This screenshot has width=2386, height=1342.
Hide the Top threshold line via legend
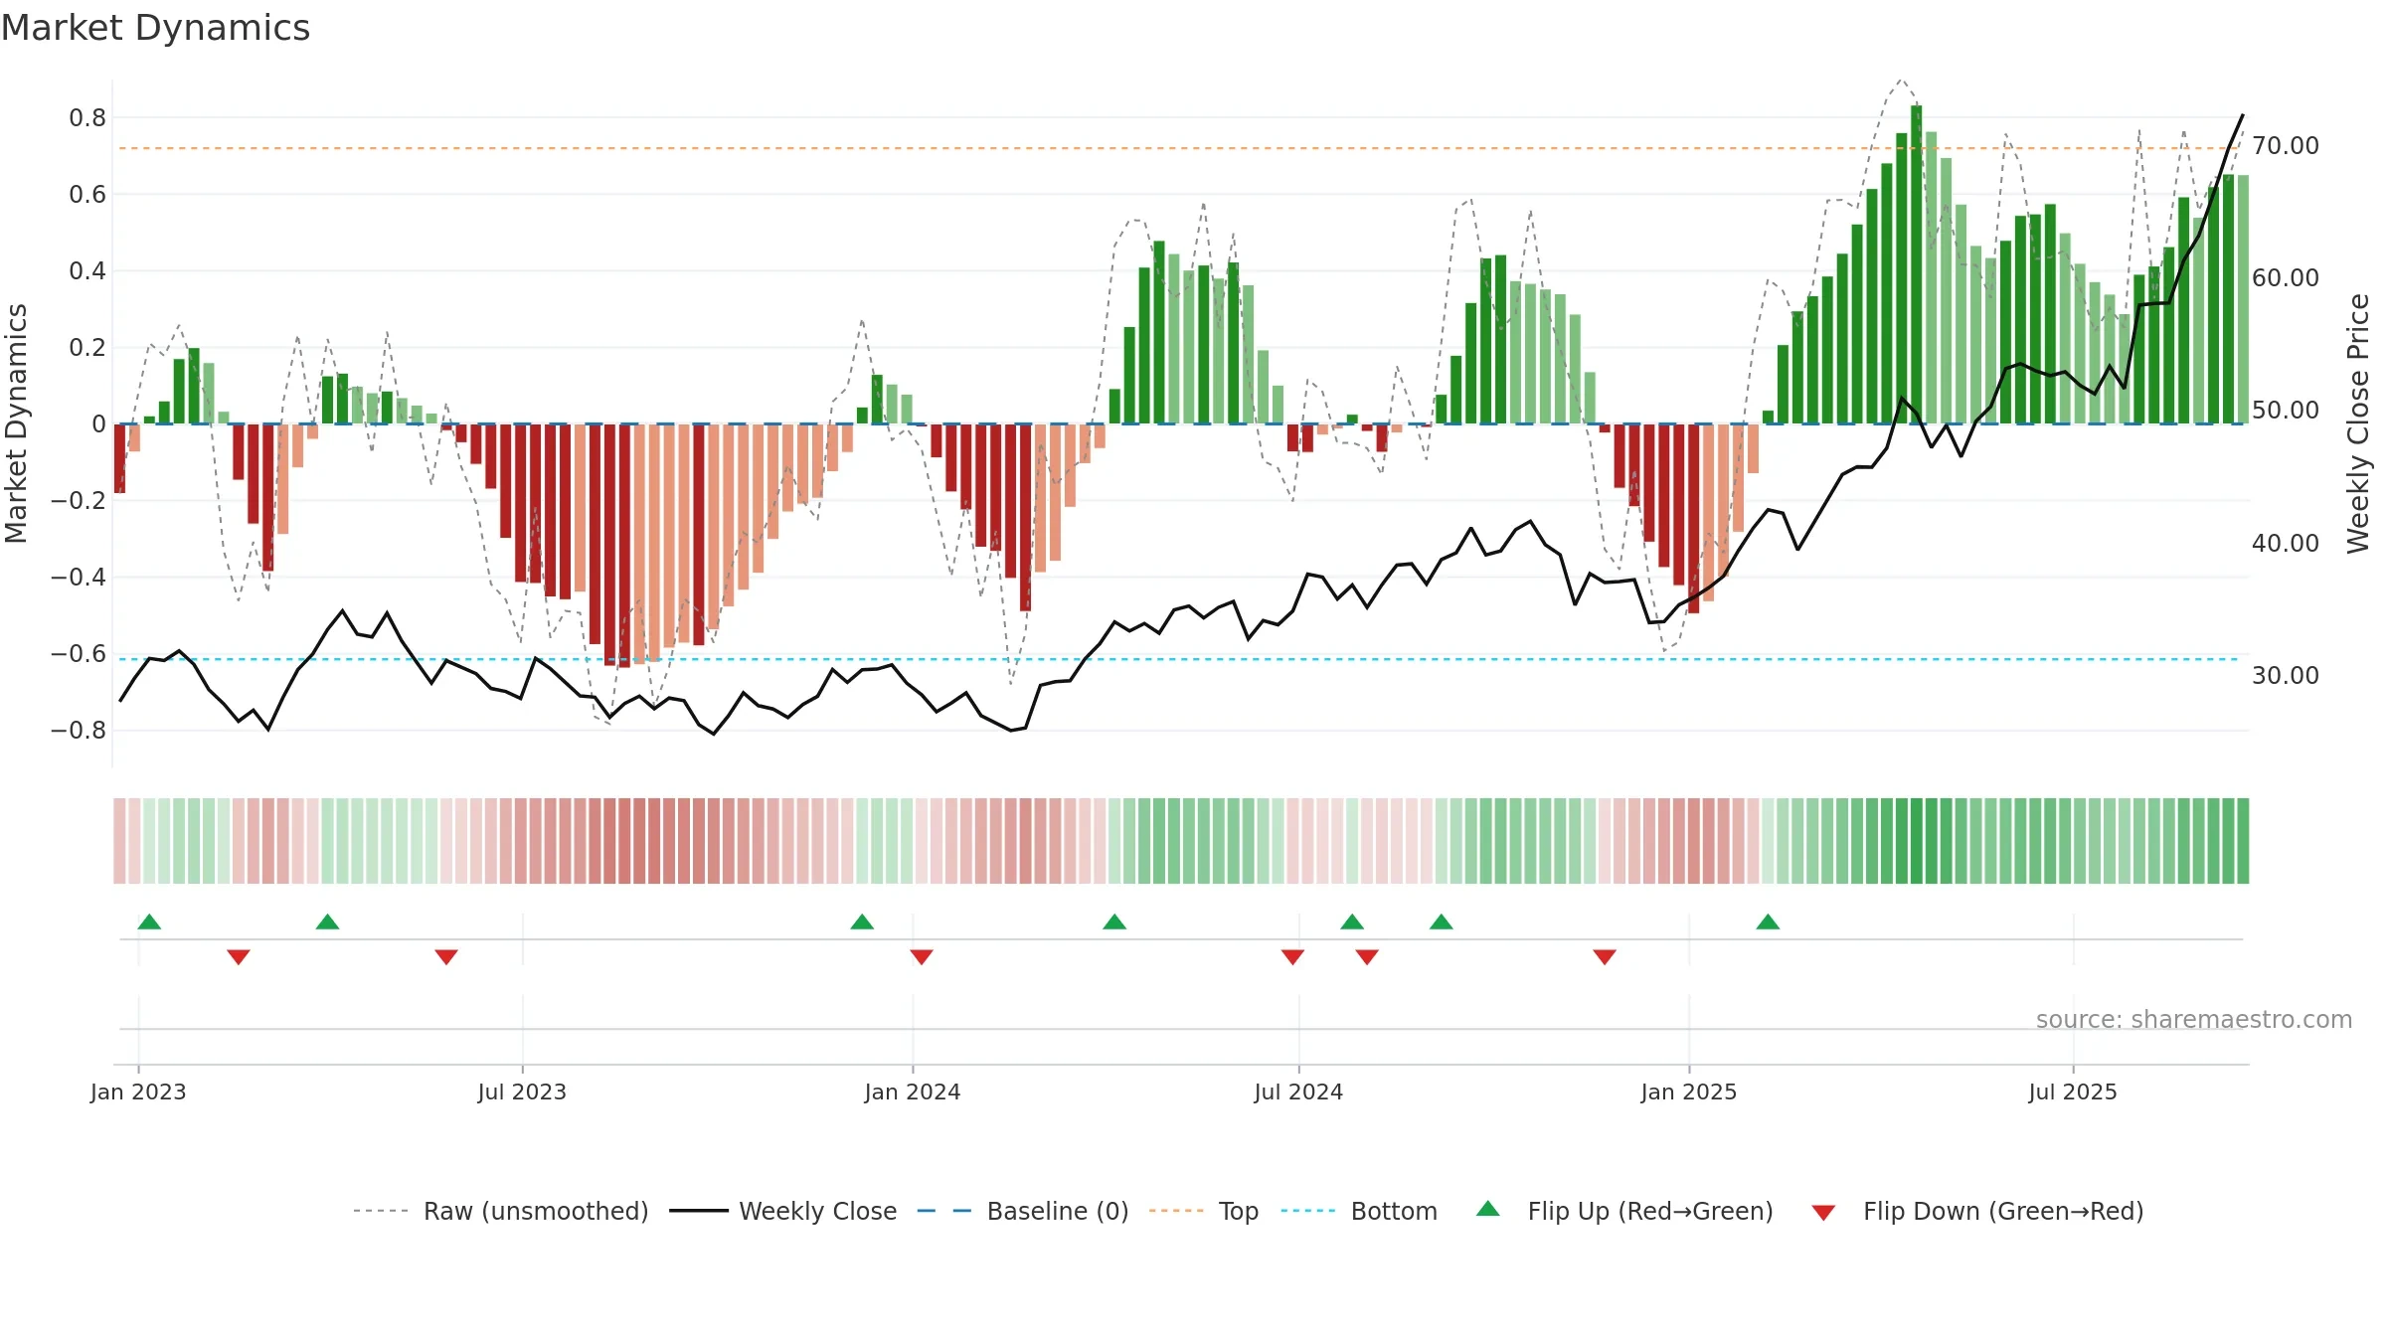coord(1204,1211)
